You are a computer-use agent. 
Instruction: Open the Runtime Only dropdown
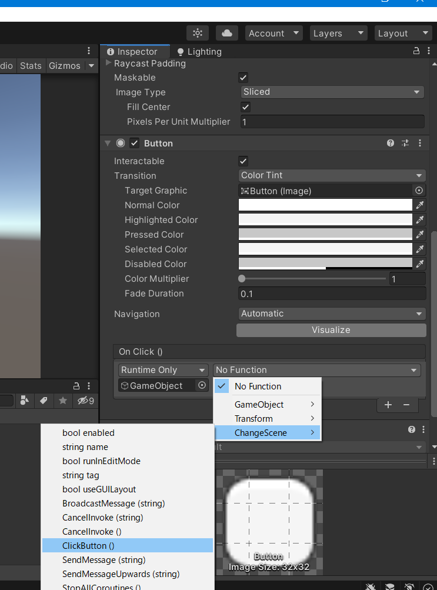point(164,370)
